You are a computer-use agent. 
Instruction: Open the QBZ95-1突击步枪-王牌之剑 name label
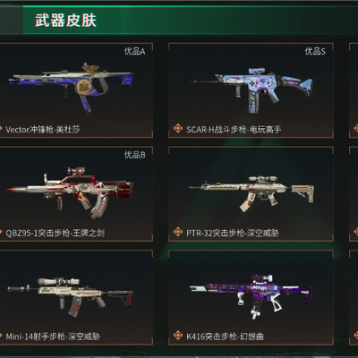pos(55,233)
